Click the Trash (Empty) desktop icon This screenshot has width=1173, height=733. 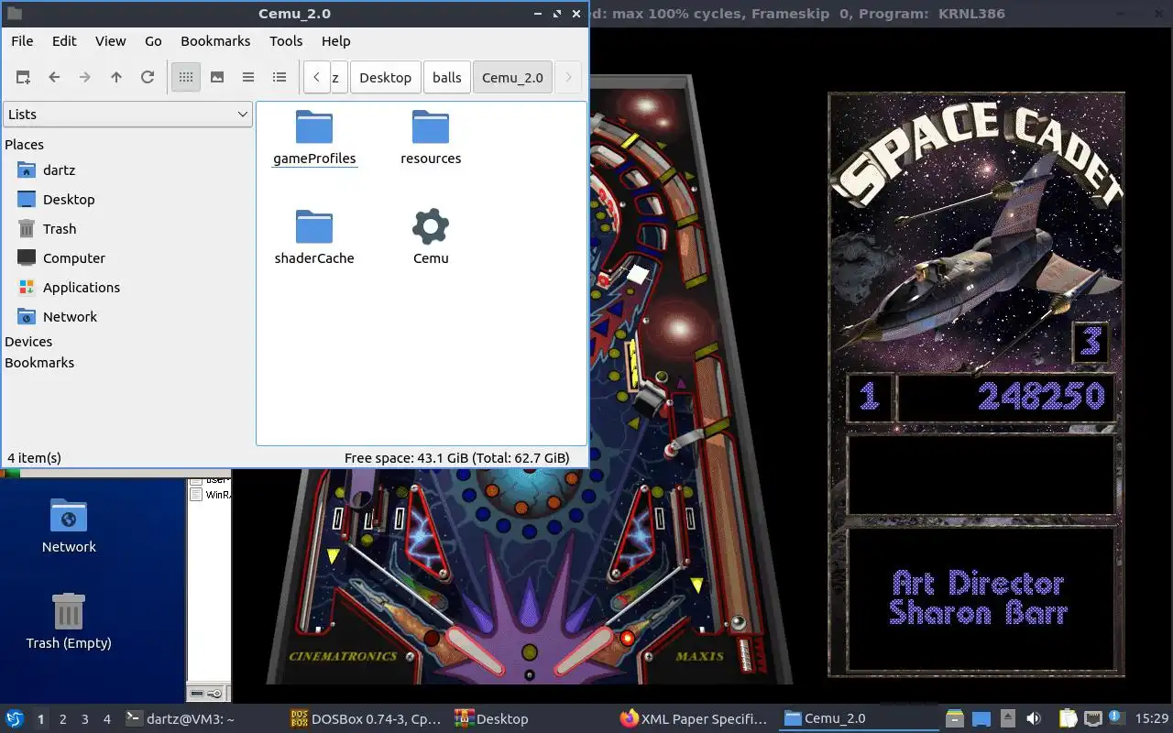[69, 620]
